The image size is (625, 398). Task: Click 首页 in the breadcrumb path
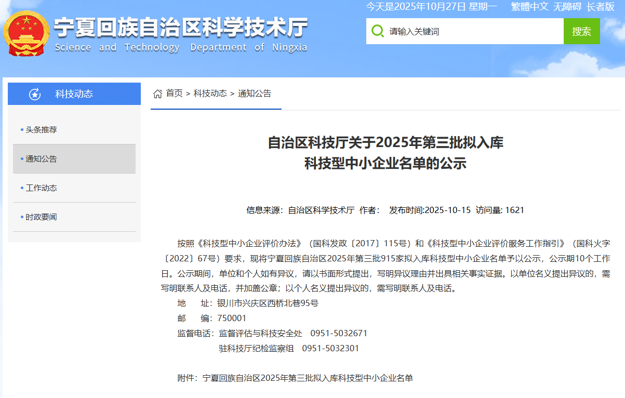[x=174, y=94]
